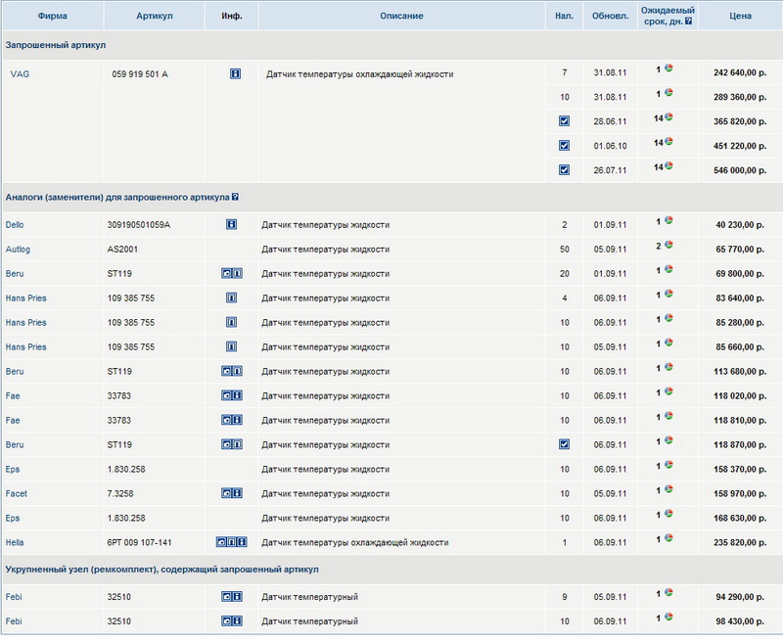Open Hella brand link
Viewport: 783px width, 641px height.
click(x=15, y=542)
